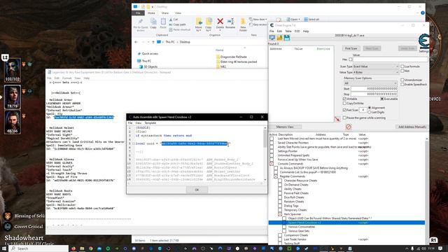The width and height of the screenshot is (448, 252).
Task: Switch to Share tab in Explorer
Action: pyautogui.click(x=165, y=13)
